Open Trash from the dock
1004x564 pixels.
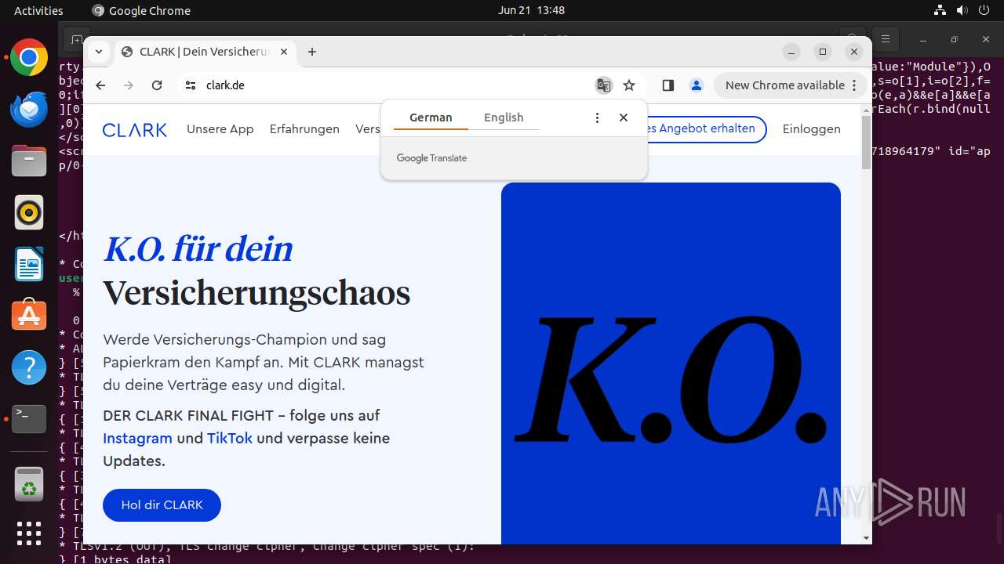point(29,483)
